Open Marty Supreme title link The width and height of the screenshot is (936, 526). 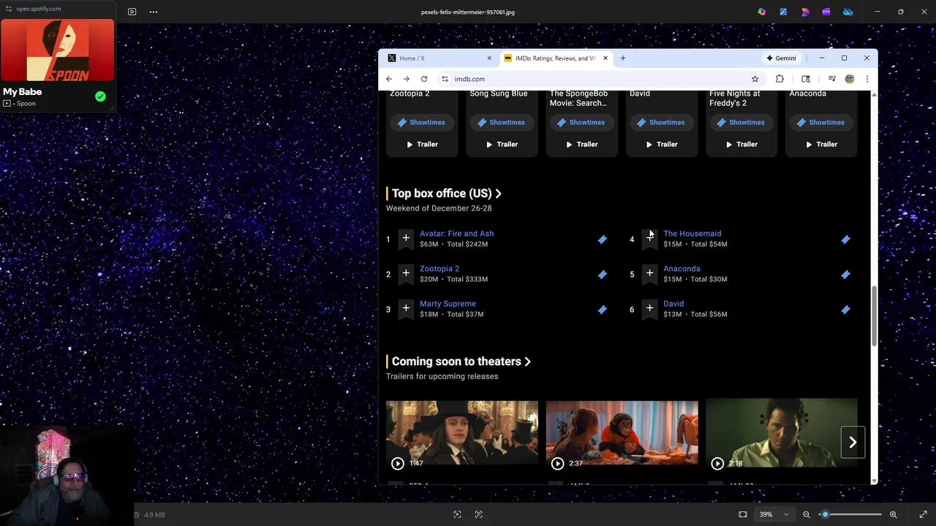(x=448, y=304)
